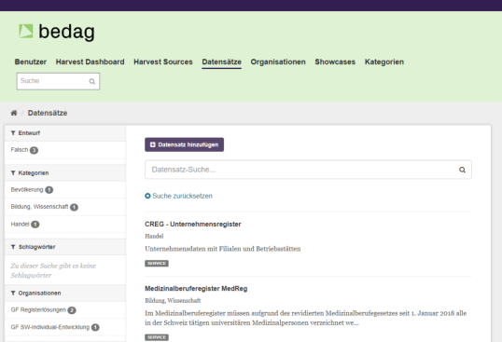Open Organisationen in top navigation

tap(278, 62)
